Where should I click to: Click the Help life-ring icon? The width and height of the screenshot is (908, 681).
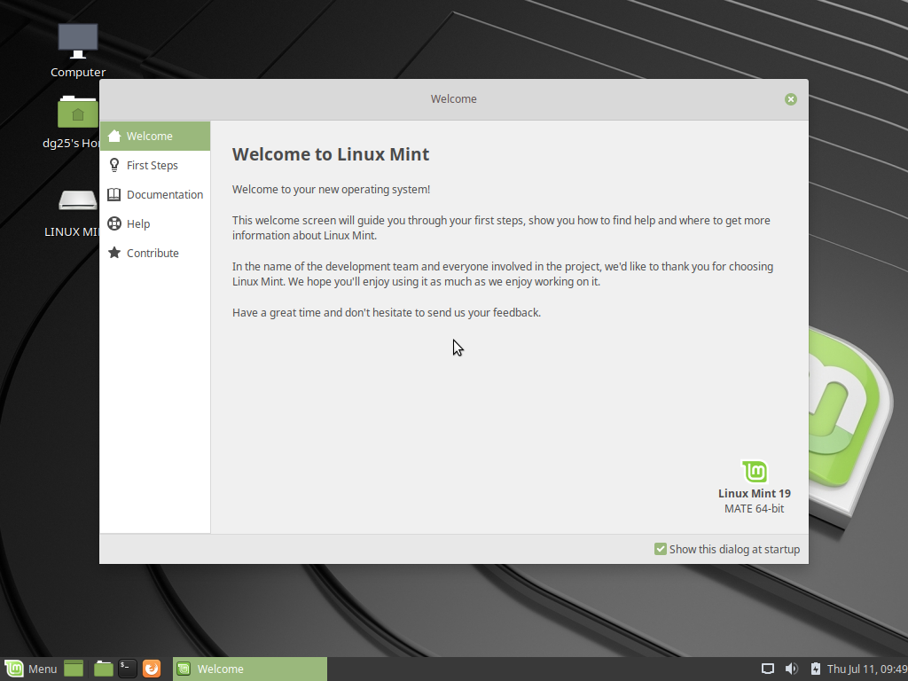pos(113,223)
